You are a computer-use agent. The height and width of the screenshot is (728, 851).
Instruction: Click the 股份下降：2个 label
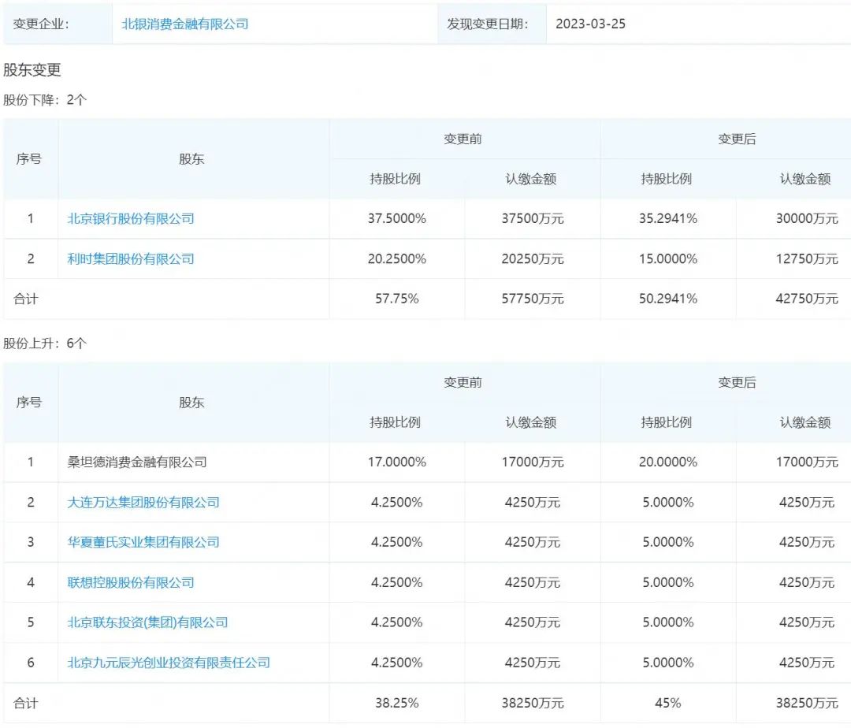(x=45, y=100)
